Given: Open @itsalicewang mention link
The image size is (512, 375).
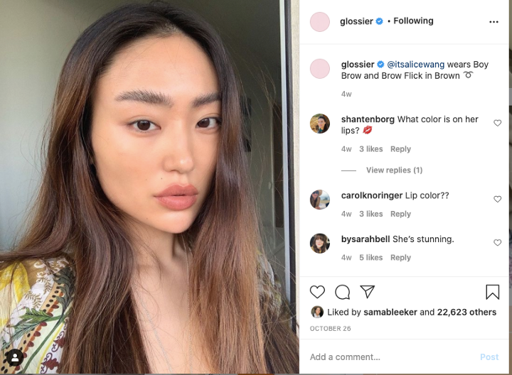Looking at the screenshot, I should click(x=416, y=65).
